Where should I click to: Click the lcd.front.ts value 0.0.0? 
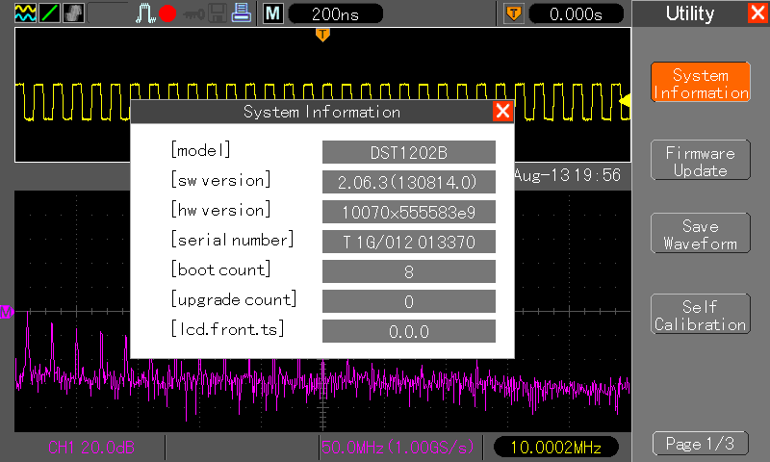(408, 331)
